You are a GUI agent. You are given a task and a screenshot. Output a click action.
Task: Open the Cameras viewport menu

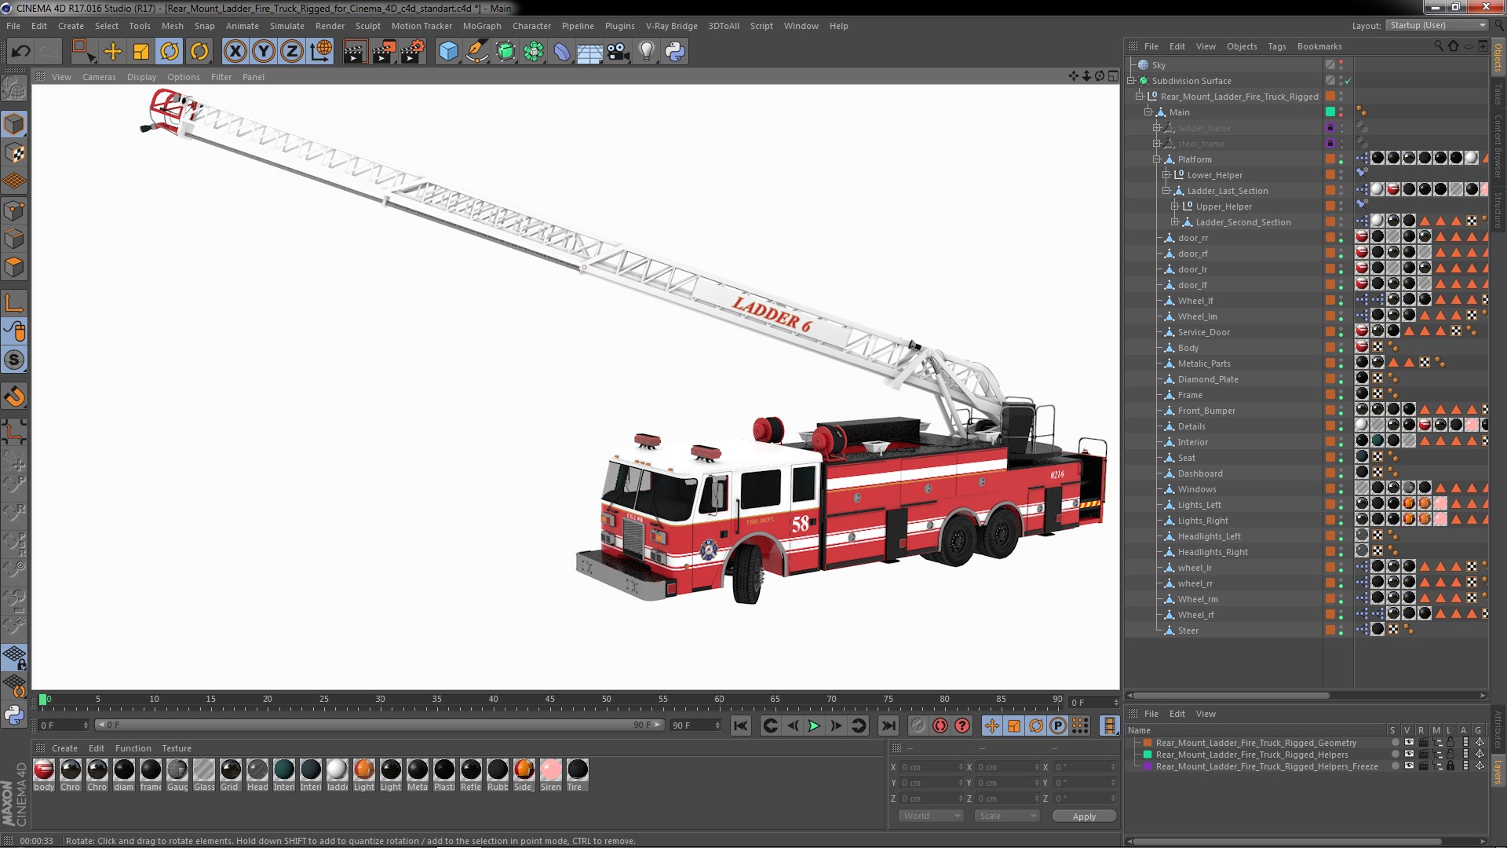click(99, 77)
